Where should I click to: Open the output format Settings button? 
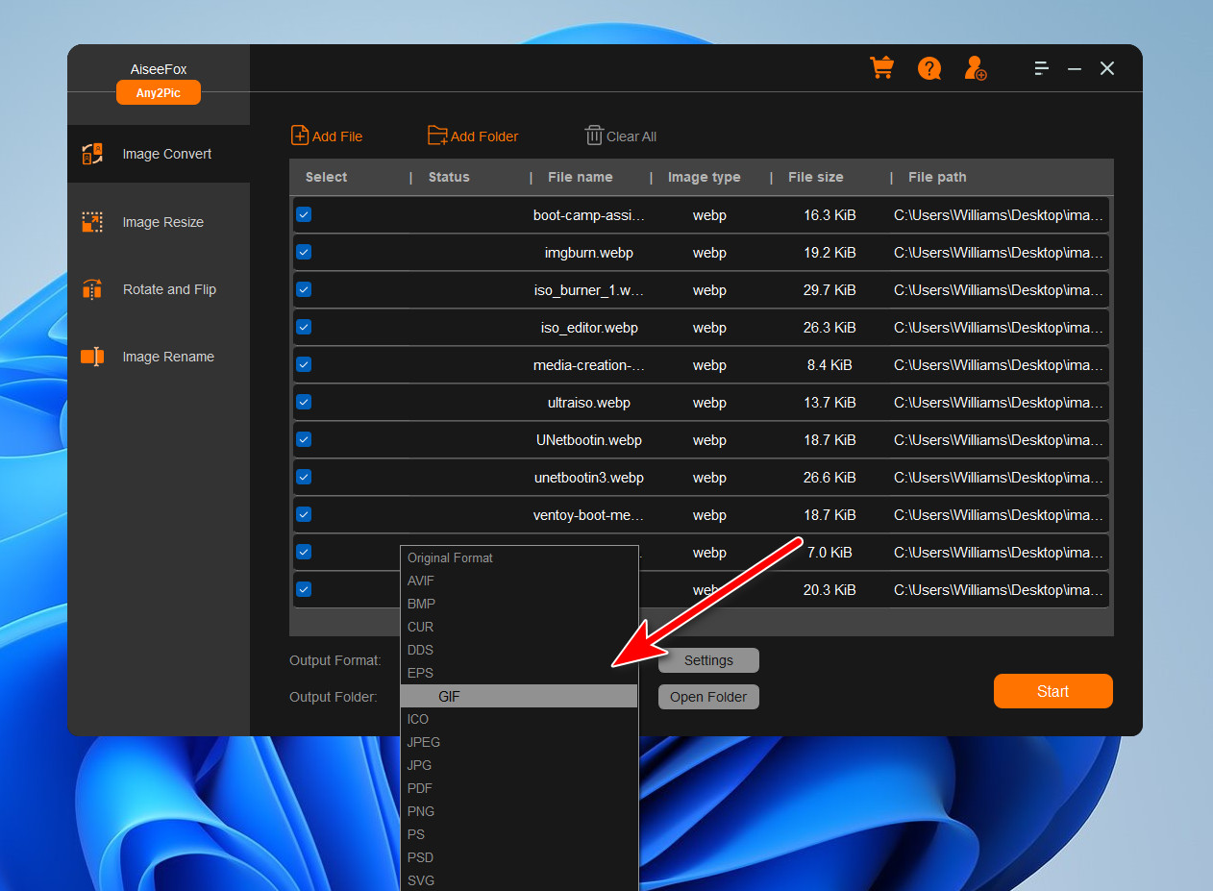point(708,660)
